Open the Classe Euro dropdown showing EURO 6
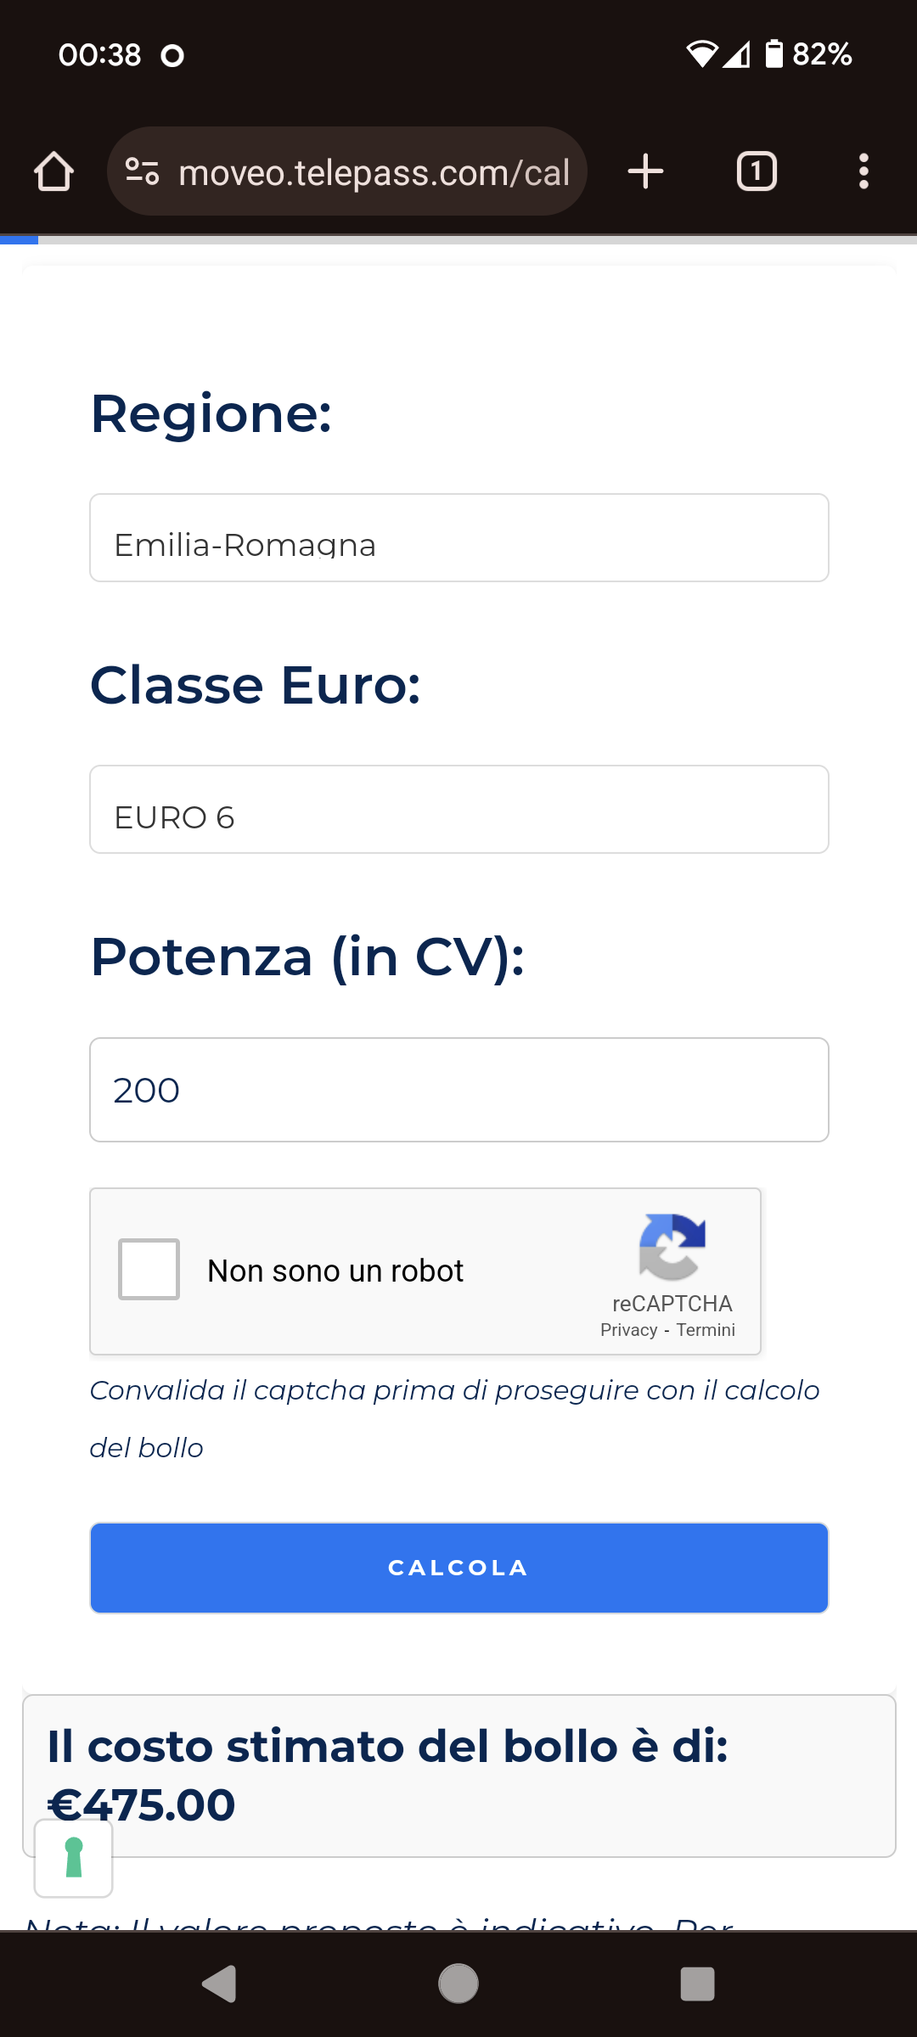The image size is (917, 2037). pos(459,810)
